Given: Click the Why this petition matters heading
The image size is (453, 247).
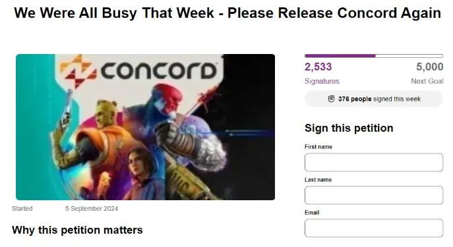Looking at the screenshot, I should point(77,230).
